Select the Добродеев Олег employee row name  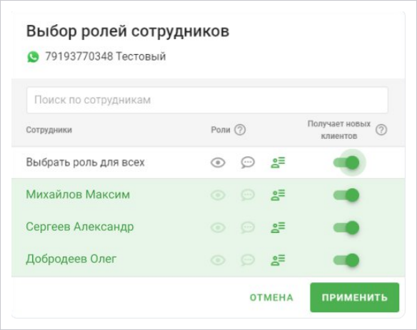(71, 259)
